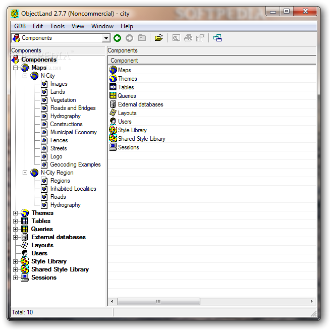This screenshot has width=331, height=331.
Task: Click the grayed Forward arrow toolbar icon
Action: tap(129, 38)
